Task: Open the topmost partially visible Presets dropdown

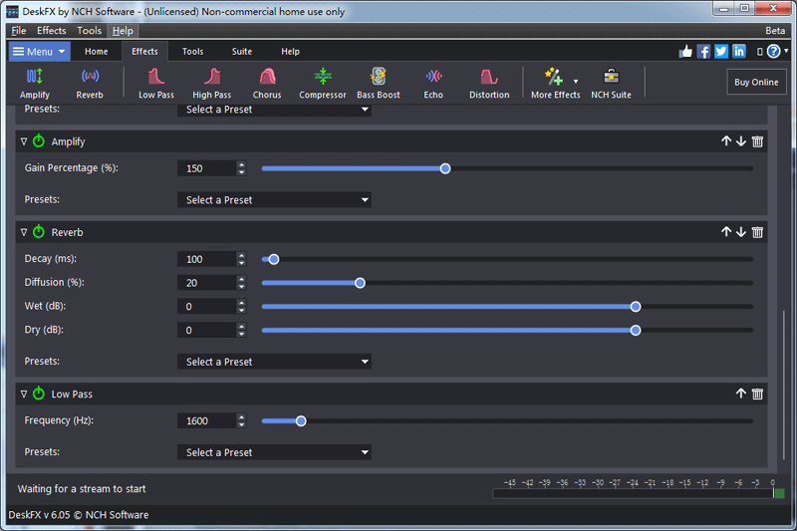Action: click(274, 110)
